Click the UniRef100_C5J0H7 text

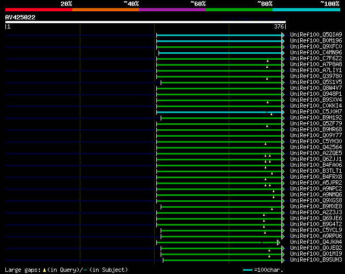(316, 112)
